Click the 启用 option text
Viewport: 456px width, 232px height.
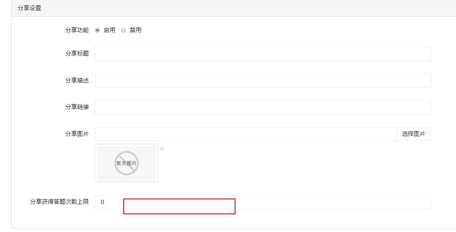coord(109,30)
